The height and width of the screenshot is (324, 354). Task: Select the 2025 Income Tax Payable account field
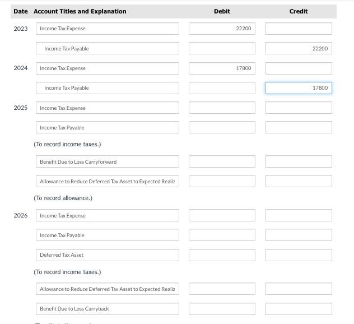click(x=108, y=127)
